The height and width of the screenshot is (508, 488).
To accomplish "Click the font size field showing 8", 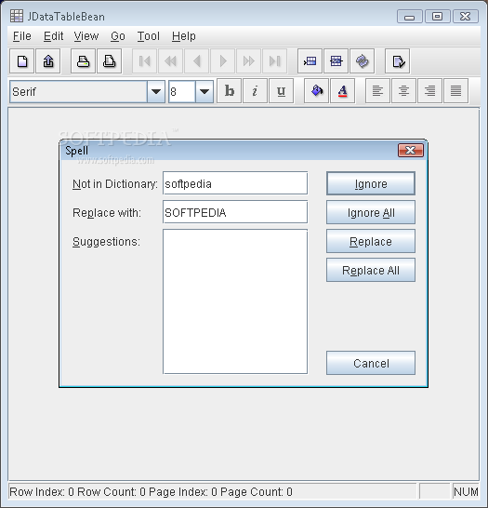I will point(182,92).
